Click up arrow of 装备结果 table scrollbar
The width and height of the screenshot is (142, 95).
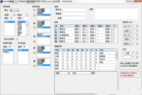click(116, 50)
